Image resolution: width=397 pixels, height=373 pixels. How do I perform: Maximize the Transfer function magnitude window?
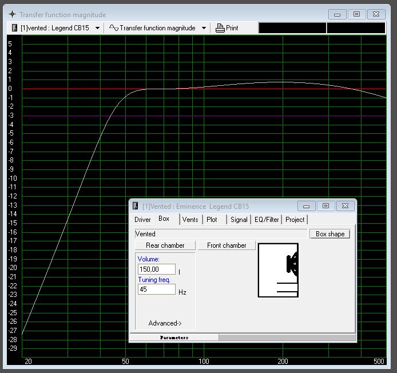pos(356,14)
